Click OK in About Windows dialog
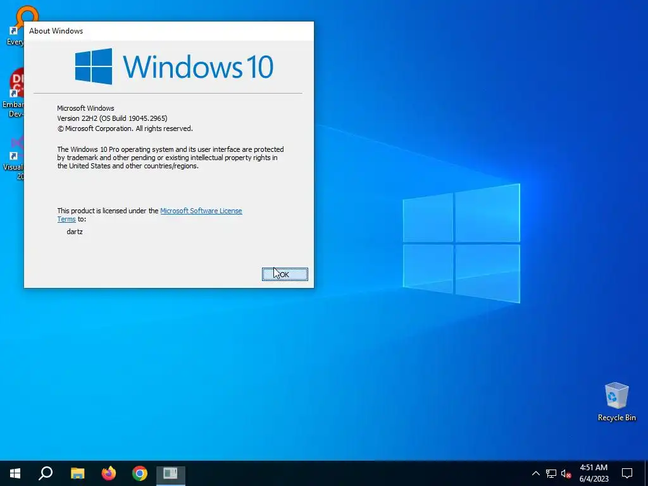648x486 pixels. tap(285, 275)
